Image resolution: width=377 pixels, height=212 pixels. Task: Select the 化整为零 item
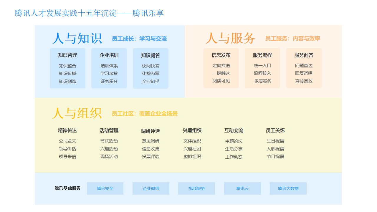(x=151, y=73)
